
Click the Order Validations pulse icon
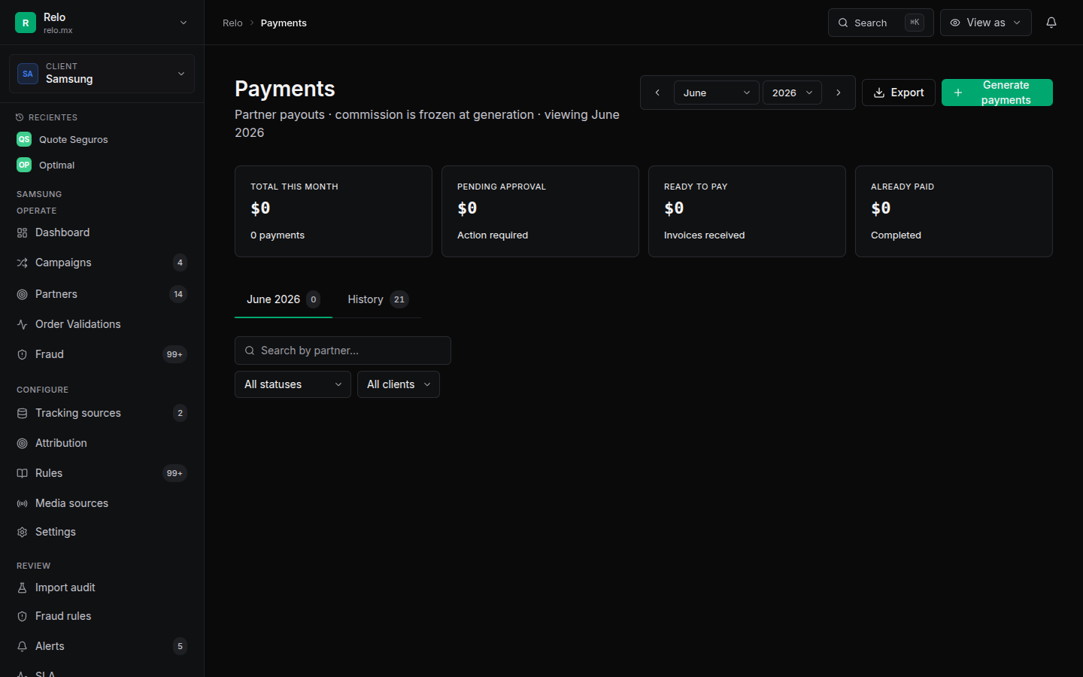coord(22,324)
